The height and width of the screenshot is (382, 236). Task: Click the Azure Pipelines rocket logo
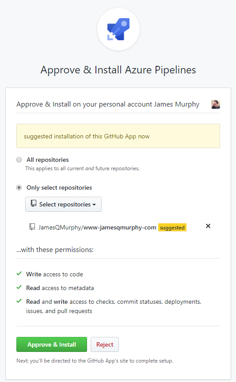click(x=118, y=29)
